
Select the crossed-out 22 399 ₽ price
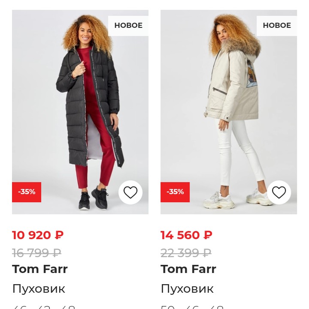[x=186, y=253]
